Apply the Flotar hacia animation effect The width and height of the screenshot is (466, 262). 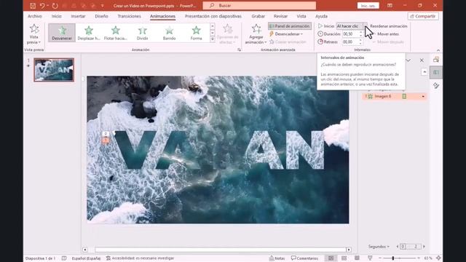pos(116,33)
